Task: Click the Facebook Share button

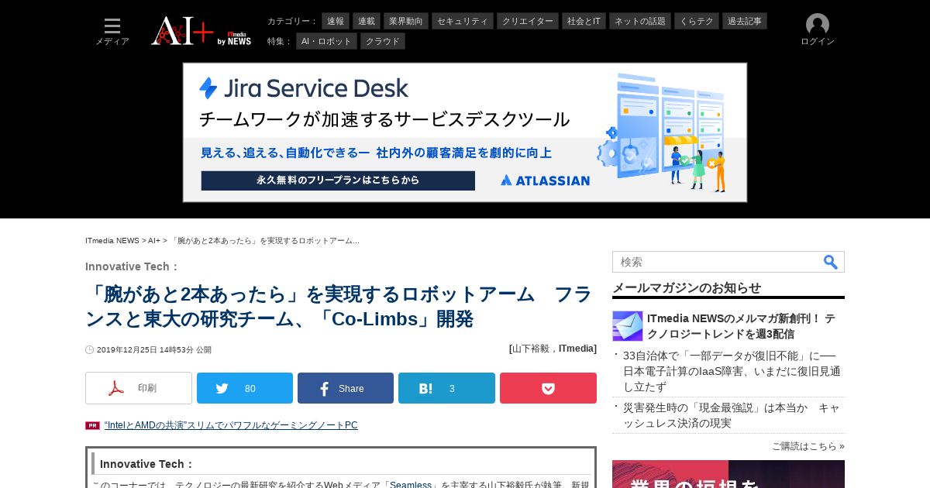Action: 346,388
